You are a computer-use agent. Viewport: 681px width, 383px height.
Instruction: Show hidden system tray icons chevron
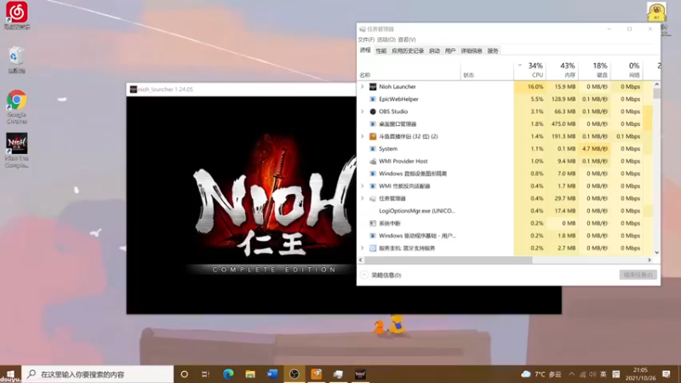(571, 374)
